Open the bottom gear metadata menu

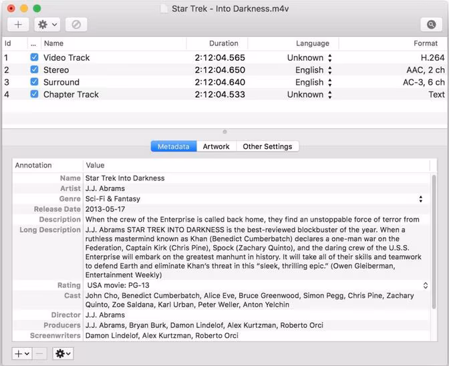coord(63,354)
